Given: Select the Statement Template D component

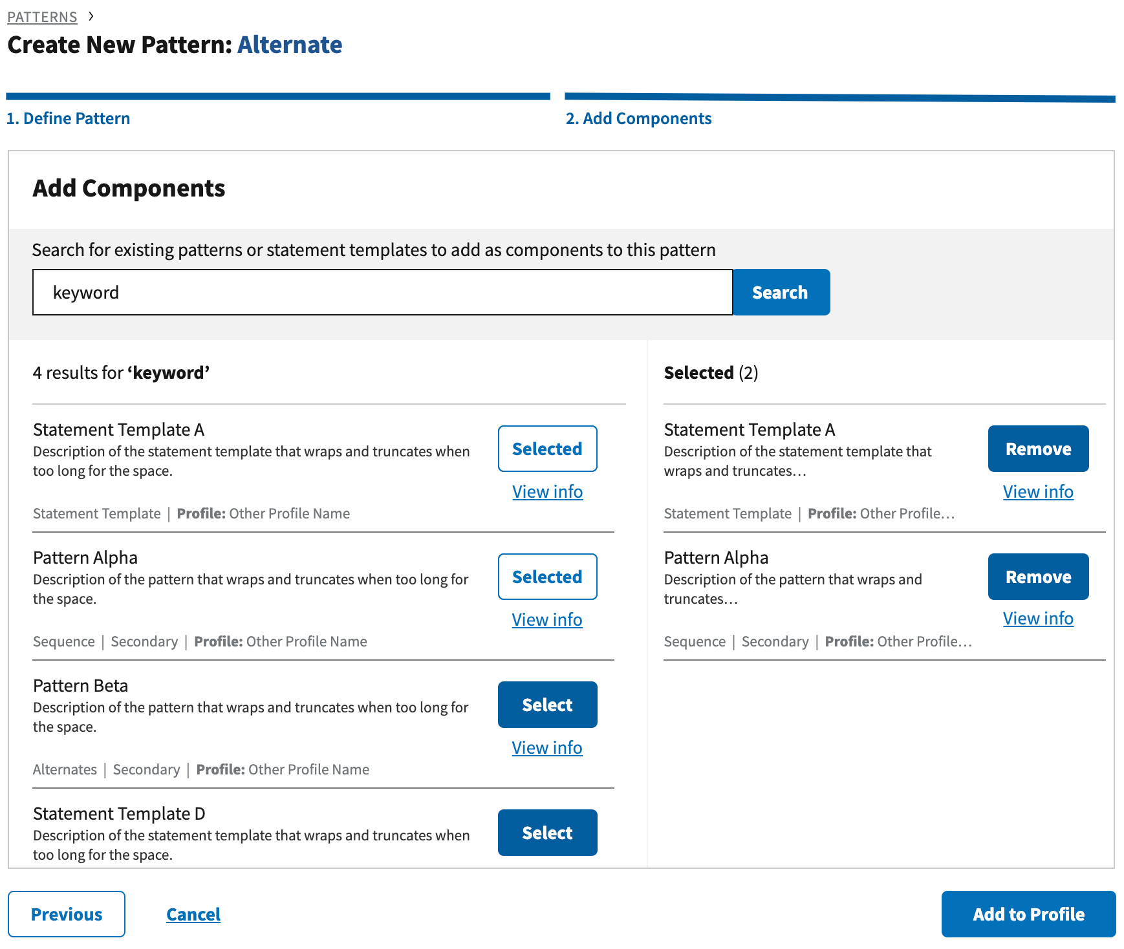Looking at the screenshot, I should tap(547, 833).
